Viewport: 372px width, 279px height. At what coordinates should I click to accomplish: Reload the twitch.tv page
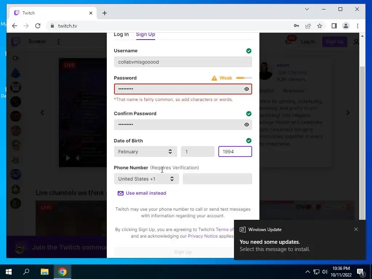point(38,26)
